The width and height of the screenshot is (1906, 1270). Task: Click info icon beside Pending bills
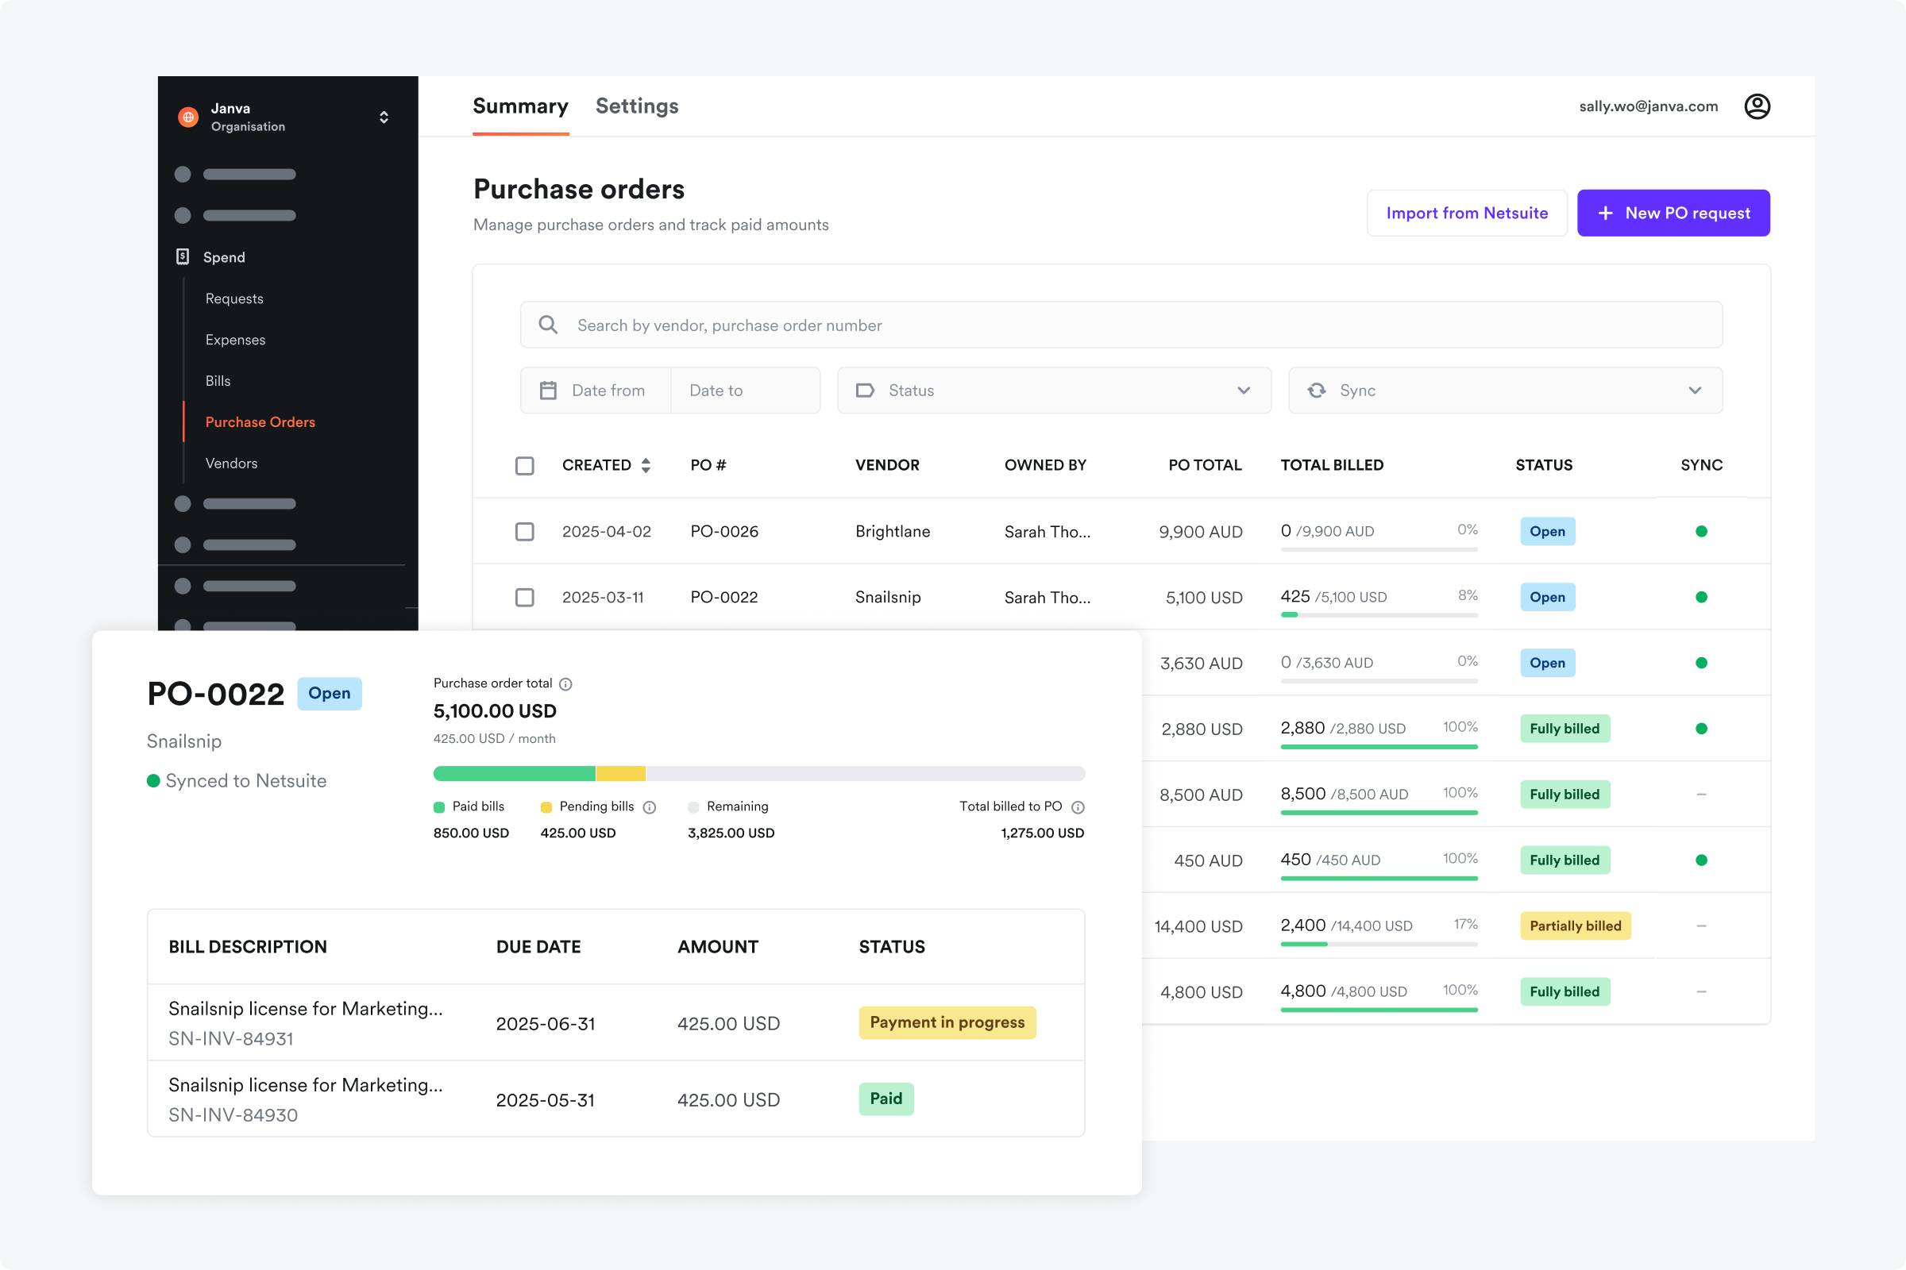click(649, 806)
